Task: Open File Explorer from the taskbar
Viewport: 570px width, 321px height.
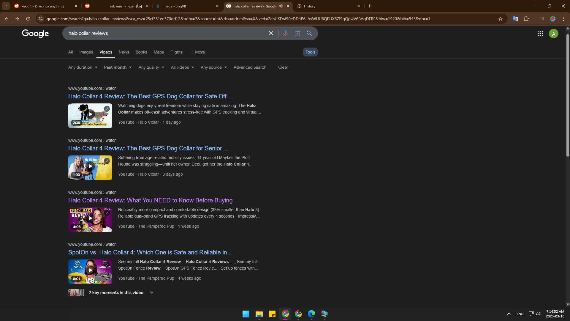Action: coord(259,314)
